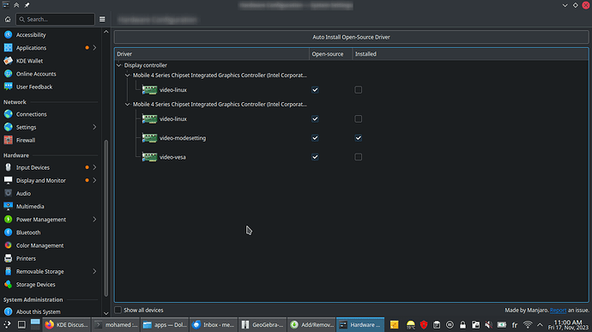The width and height of the screenshot is (592, 332).
Task: Expand the Power Management submenu arrow
Action: click(94, 220)
